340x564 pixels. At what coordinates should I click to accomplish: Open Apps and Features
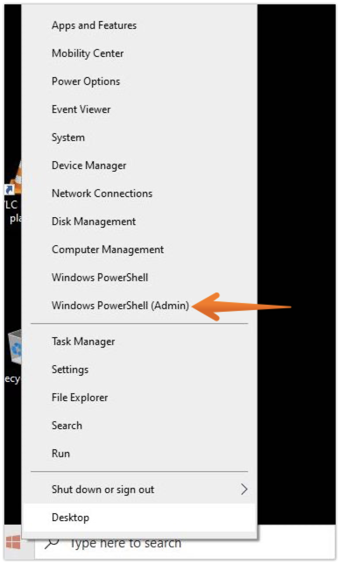94,25
